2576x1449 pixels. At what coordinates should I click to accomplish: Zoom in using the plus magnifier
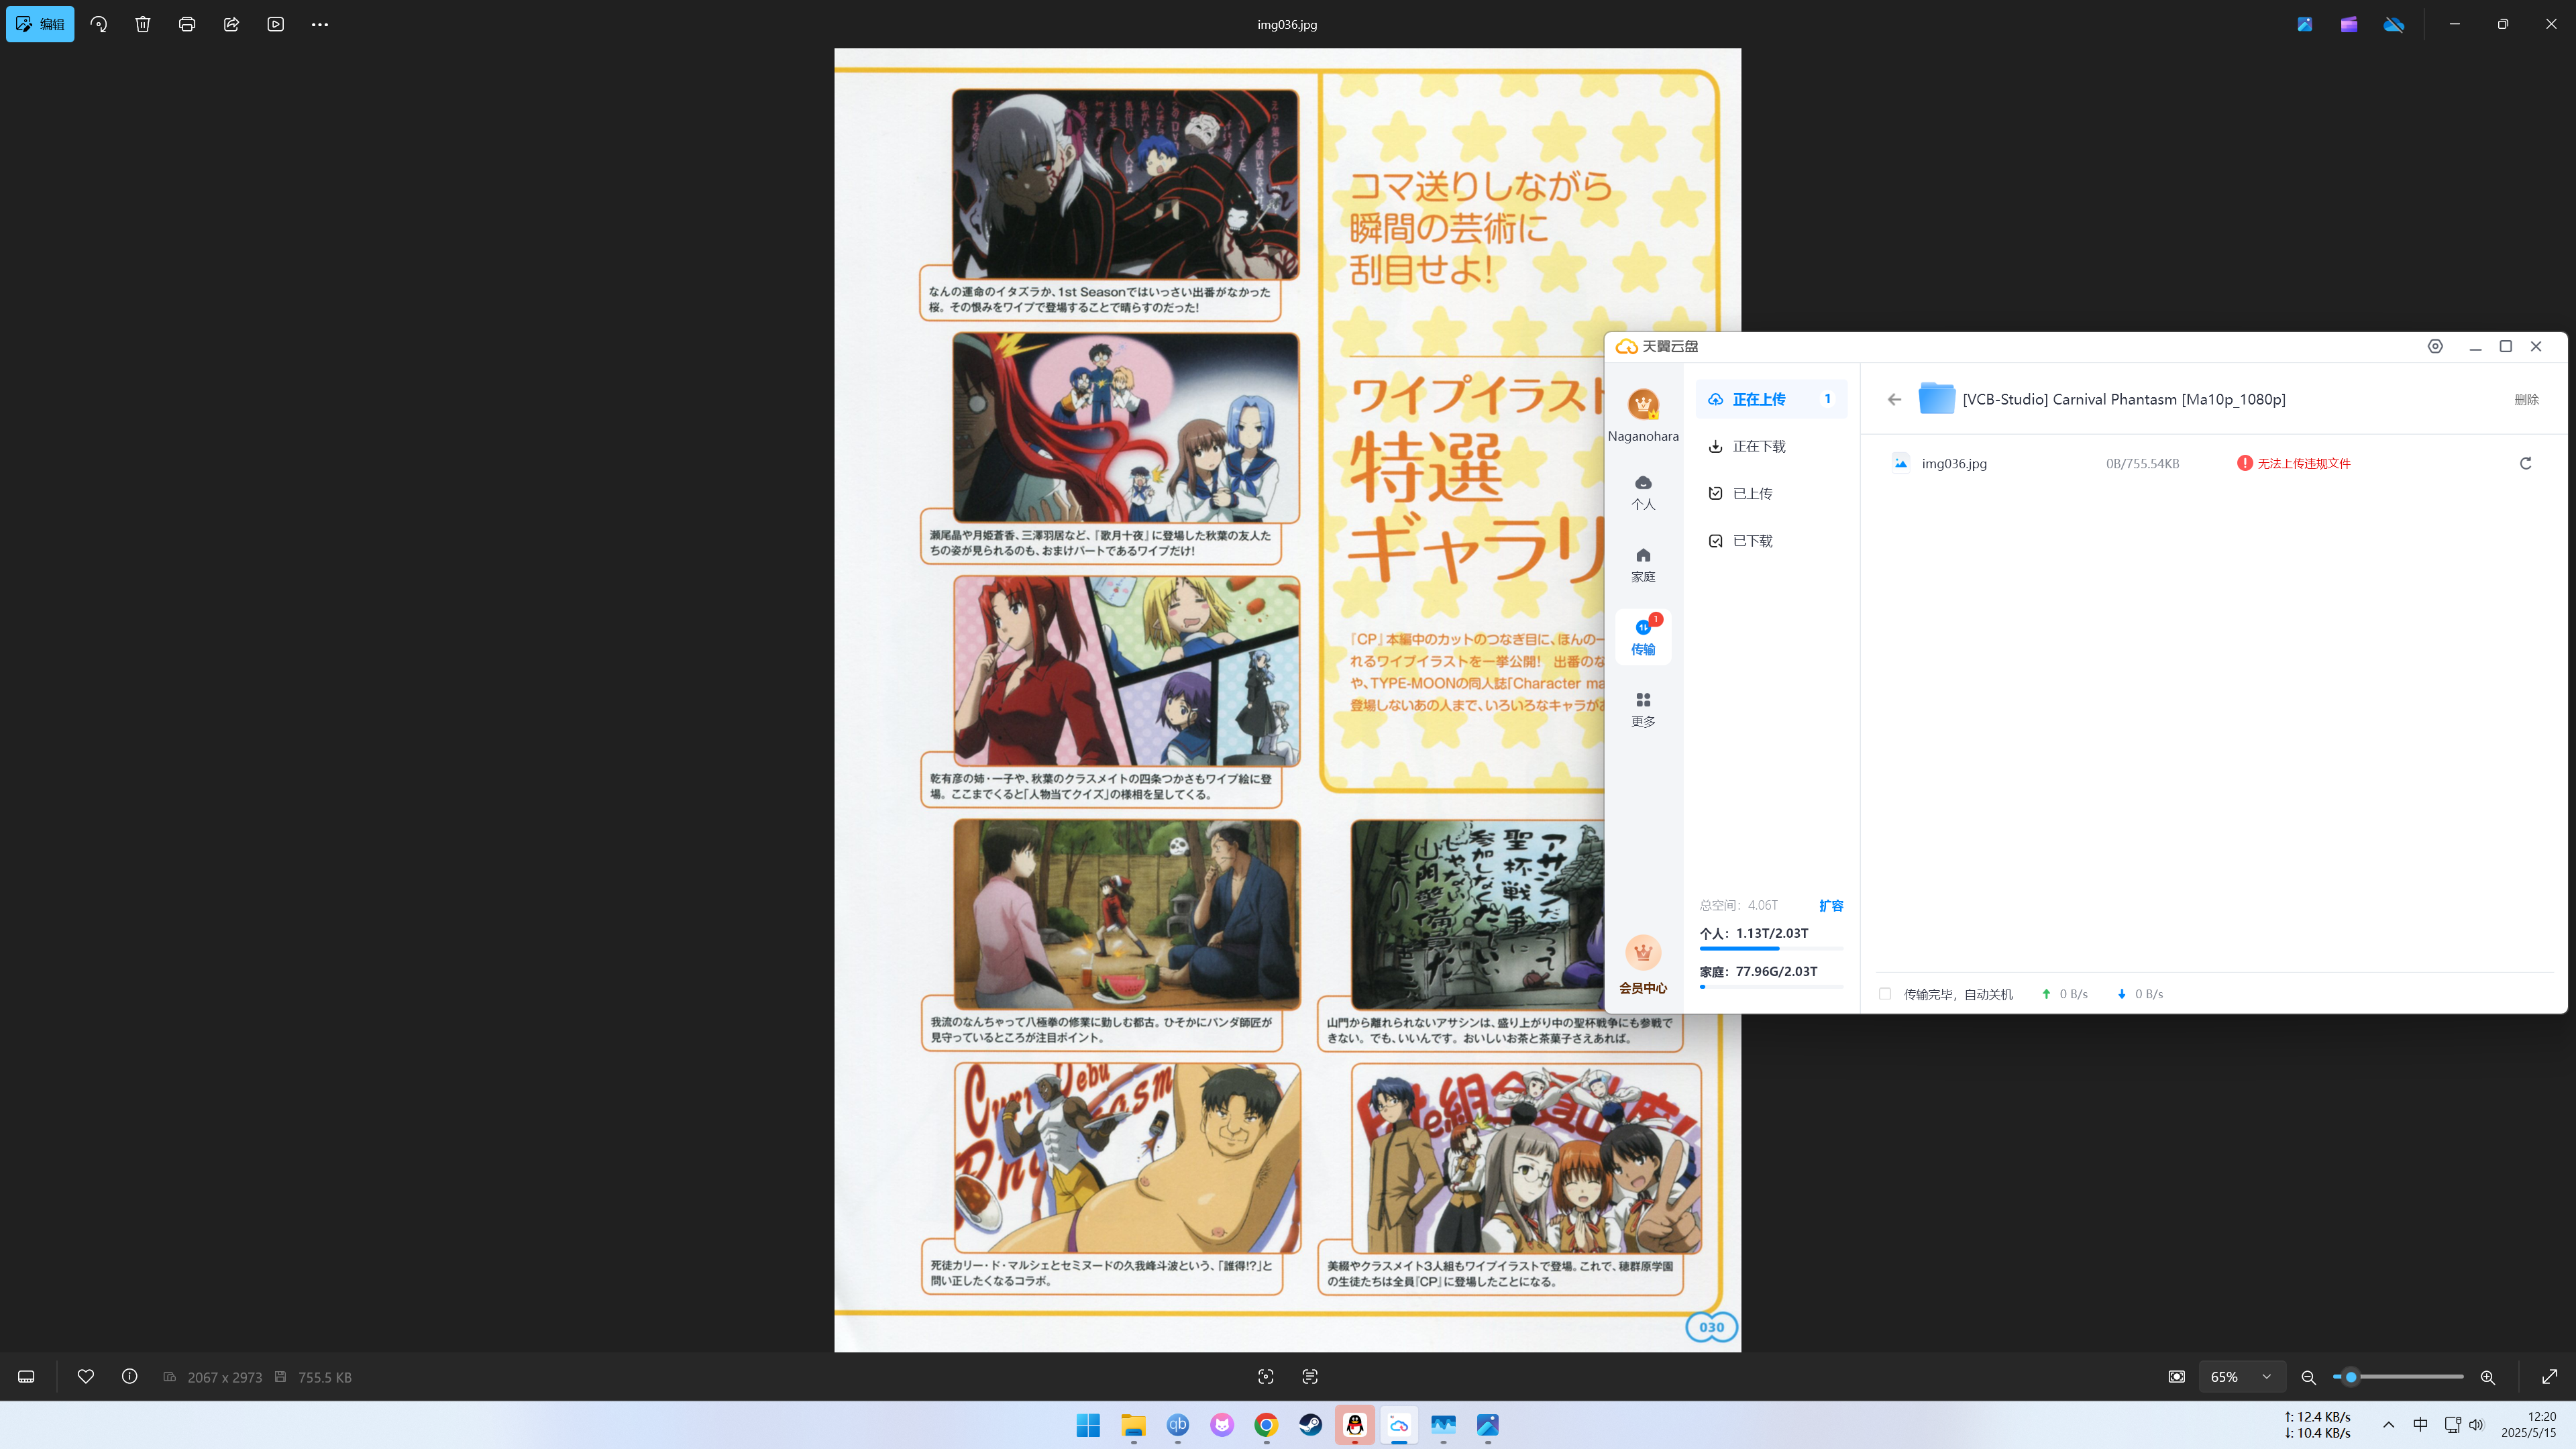pyautogui.click(x=2488, y=1377)
